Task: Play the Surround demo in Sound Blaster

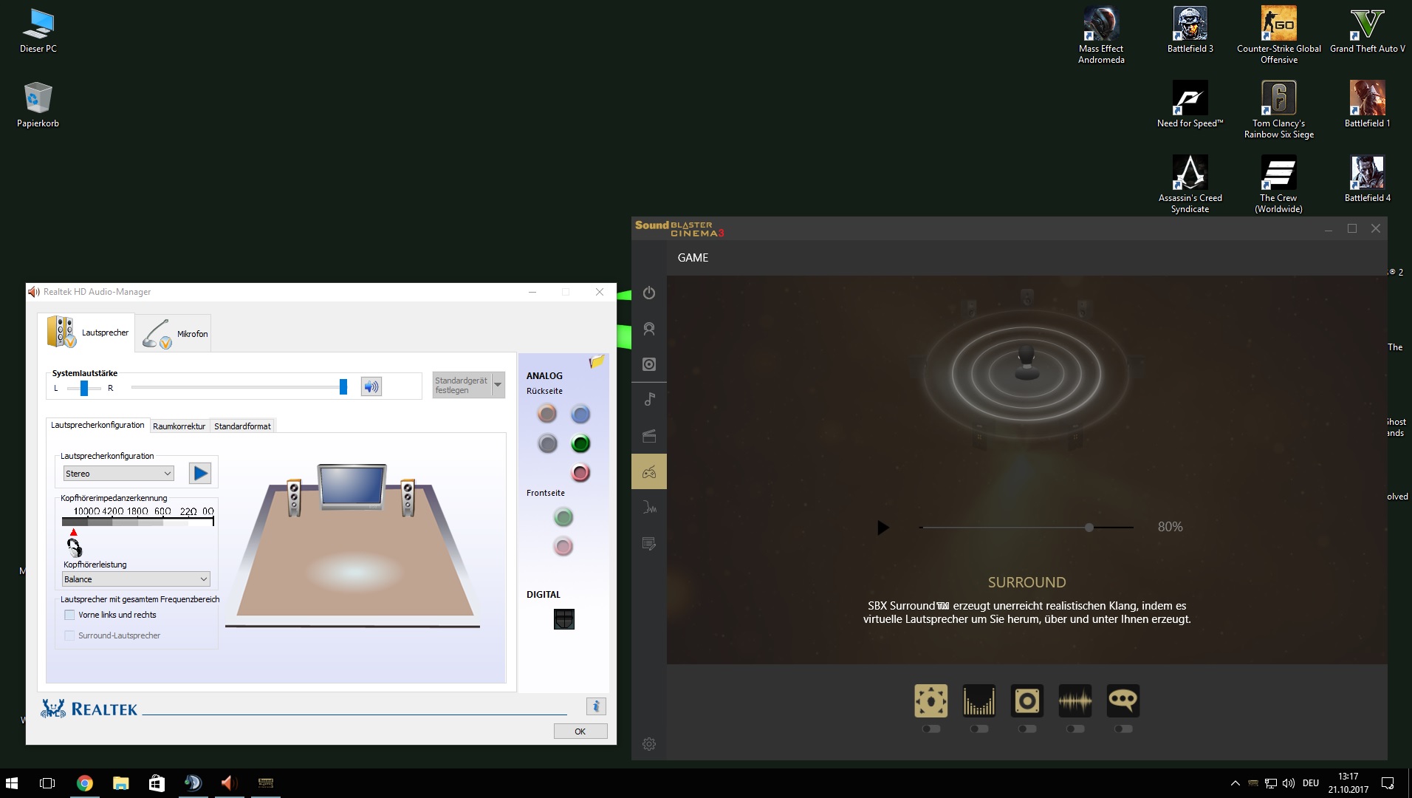Action: [x=883, y=528]
